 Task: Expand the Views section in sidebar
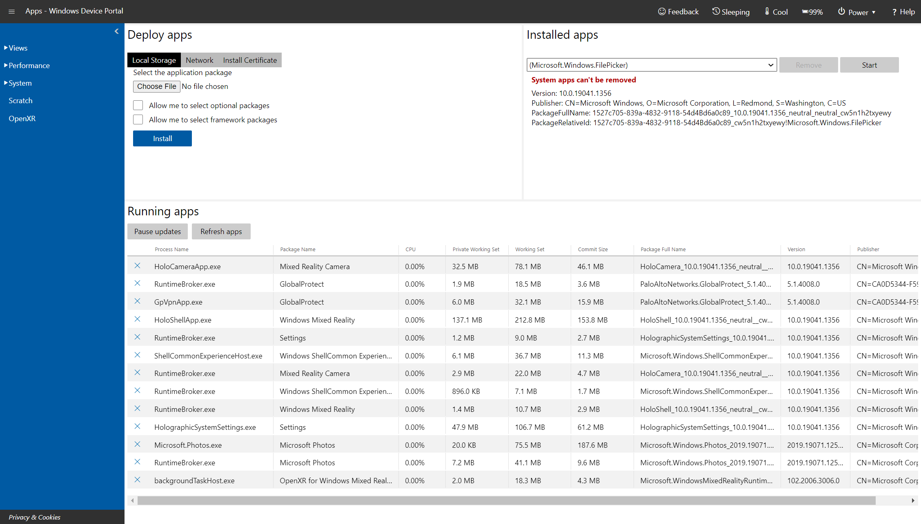[x=17, y=47]
